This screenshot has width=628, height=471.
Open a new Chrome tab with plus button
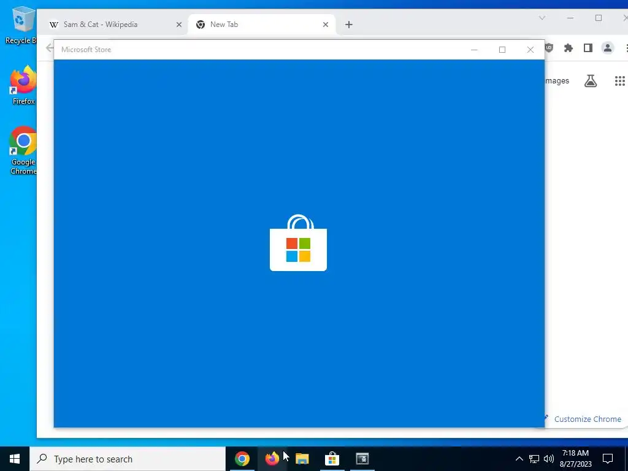coord(349,25)
